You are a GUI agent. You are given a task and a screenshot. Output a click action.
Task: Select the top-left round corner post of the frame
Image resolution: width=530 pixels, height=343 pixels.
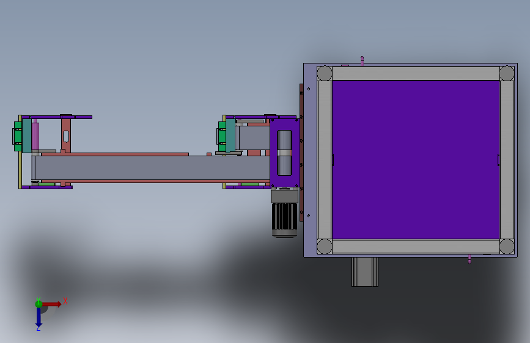(x=325, y=73)
